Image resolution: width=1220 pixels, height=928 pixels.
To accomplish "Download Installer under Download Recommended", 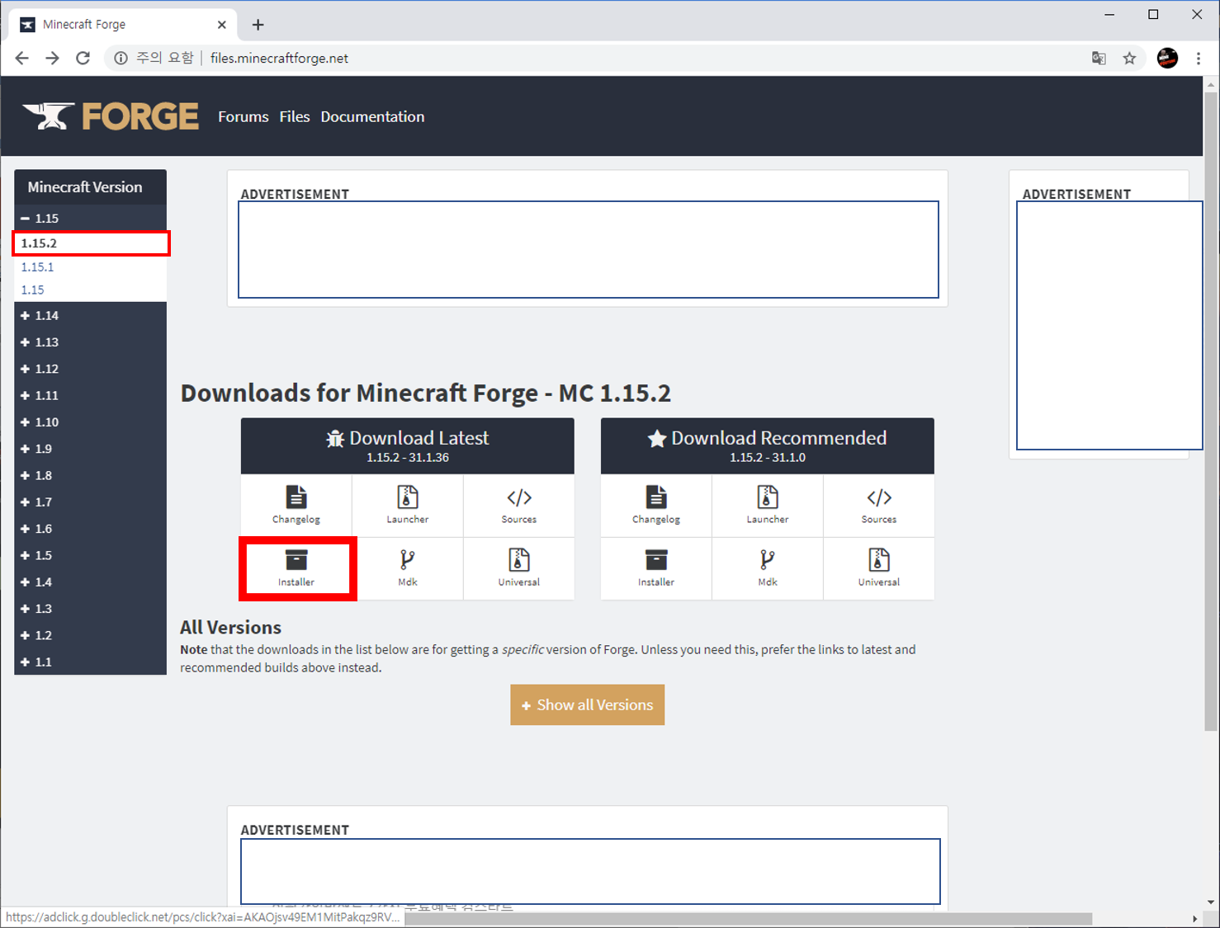I will 656,568.
